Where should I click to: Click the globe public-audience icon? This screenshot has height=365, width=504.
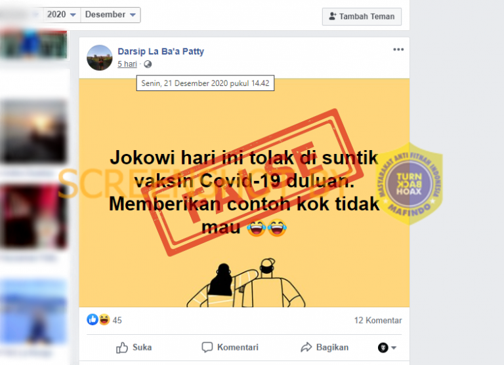(148, 64)
